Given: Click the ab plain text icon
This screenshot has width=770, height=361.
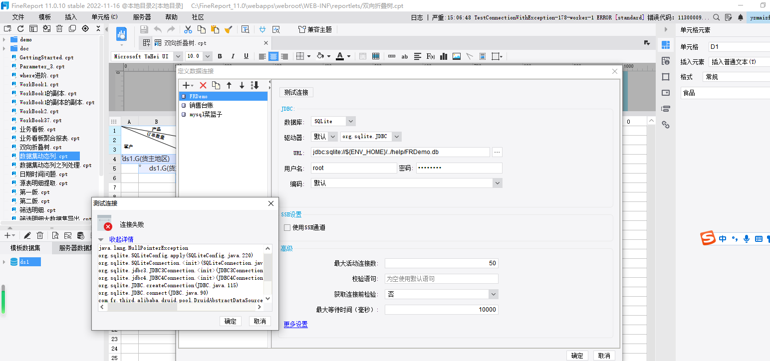Looking at the screenshot, I should [x=405, y=56].
